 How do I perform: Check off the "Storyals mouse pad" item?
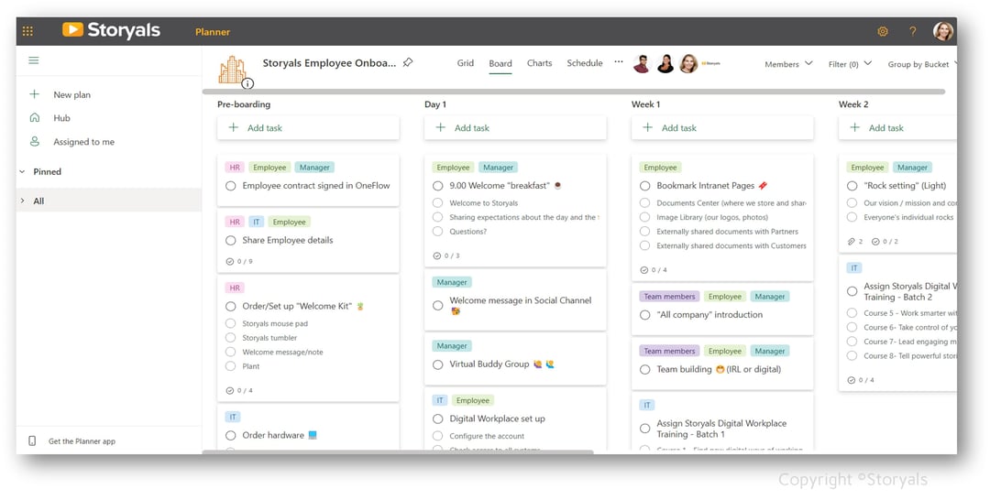point(230,323)
